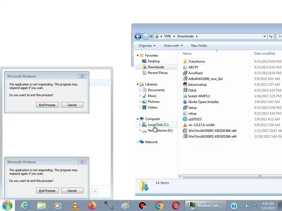The width and height of the screenshot is (282, 211).
Task: Close the upper Microsoft Windows dialog
Action: (82, 76)
